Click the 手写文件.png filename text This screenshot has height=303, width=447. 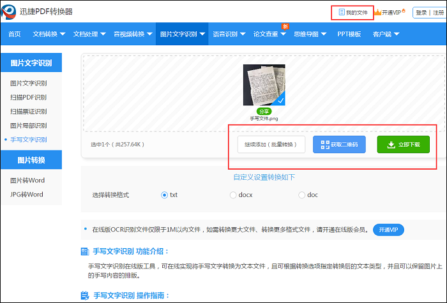point(264,119)
